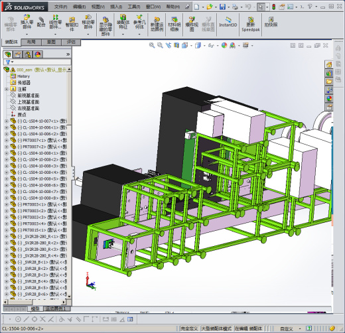
Task: Expand the 注解 annotations tree node
Action: click(x=7, y=89)
